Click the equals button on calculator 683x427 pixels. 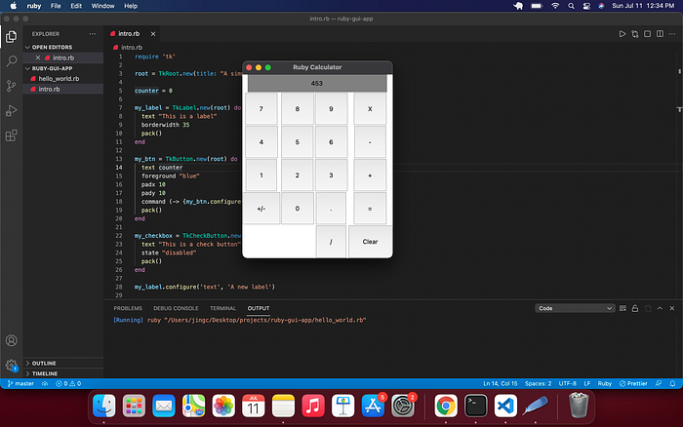(370, 209)
